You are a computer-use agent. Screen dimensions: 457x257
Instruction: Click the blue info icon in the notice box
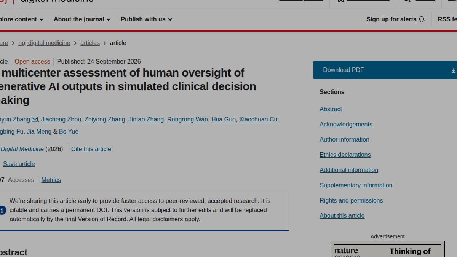click(x=2, y=210)
